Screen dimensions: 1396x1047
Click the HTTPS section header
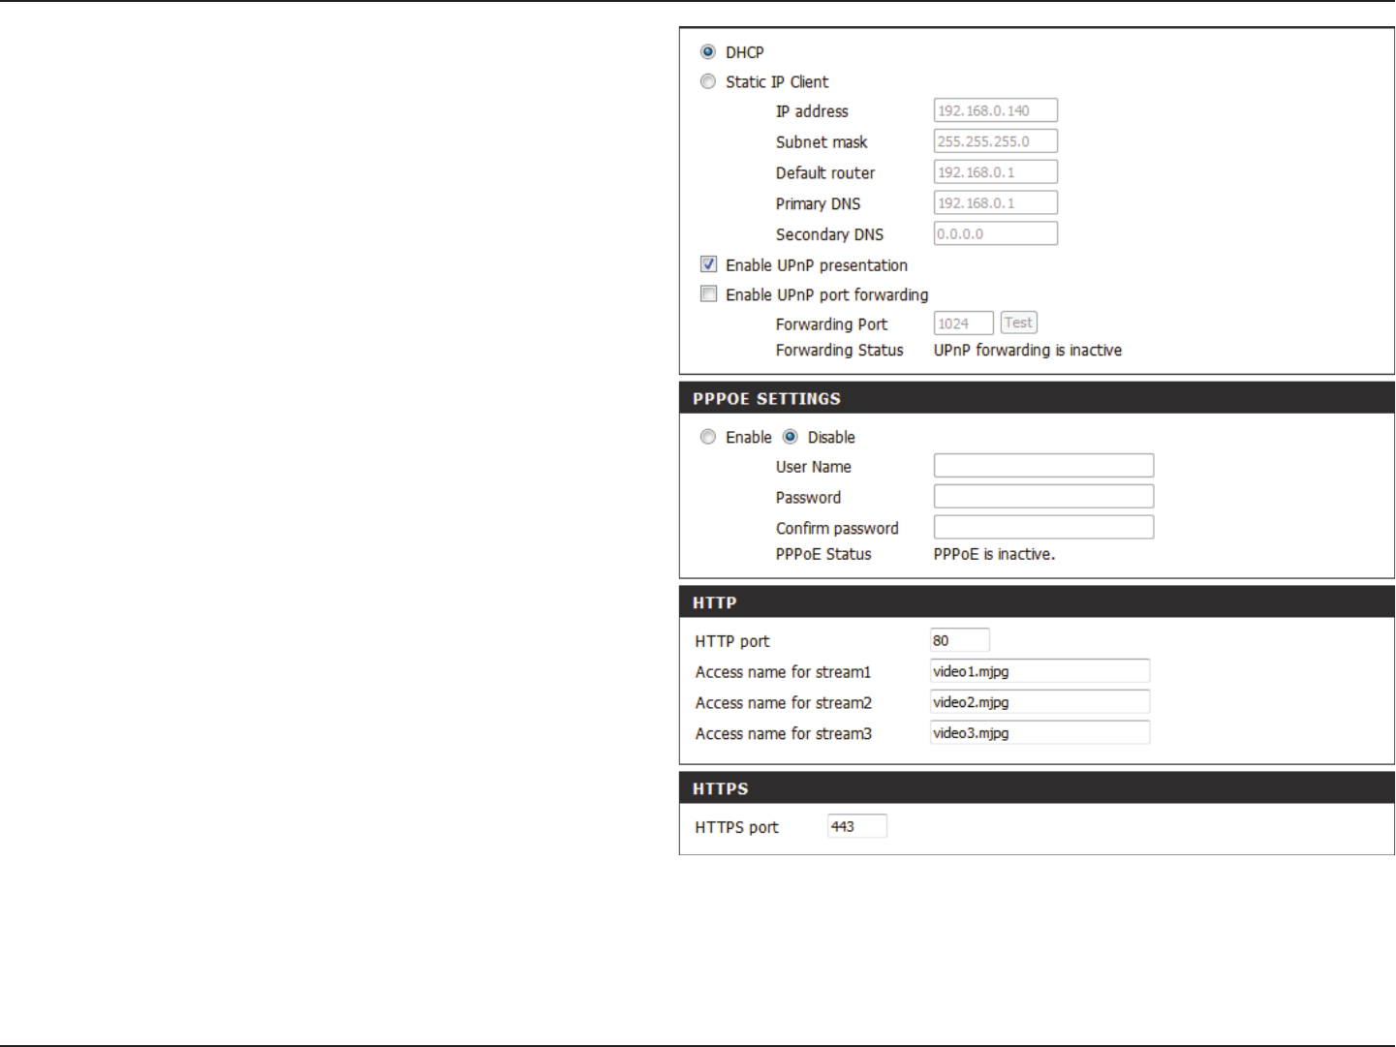pyautogui.click(x=1037, y=788)
